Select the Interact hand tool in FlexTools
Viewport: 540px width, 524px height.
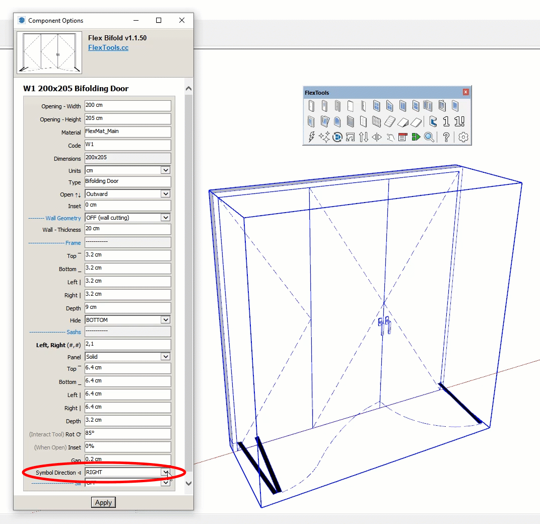coord(391,137)
